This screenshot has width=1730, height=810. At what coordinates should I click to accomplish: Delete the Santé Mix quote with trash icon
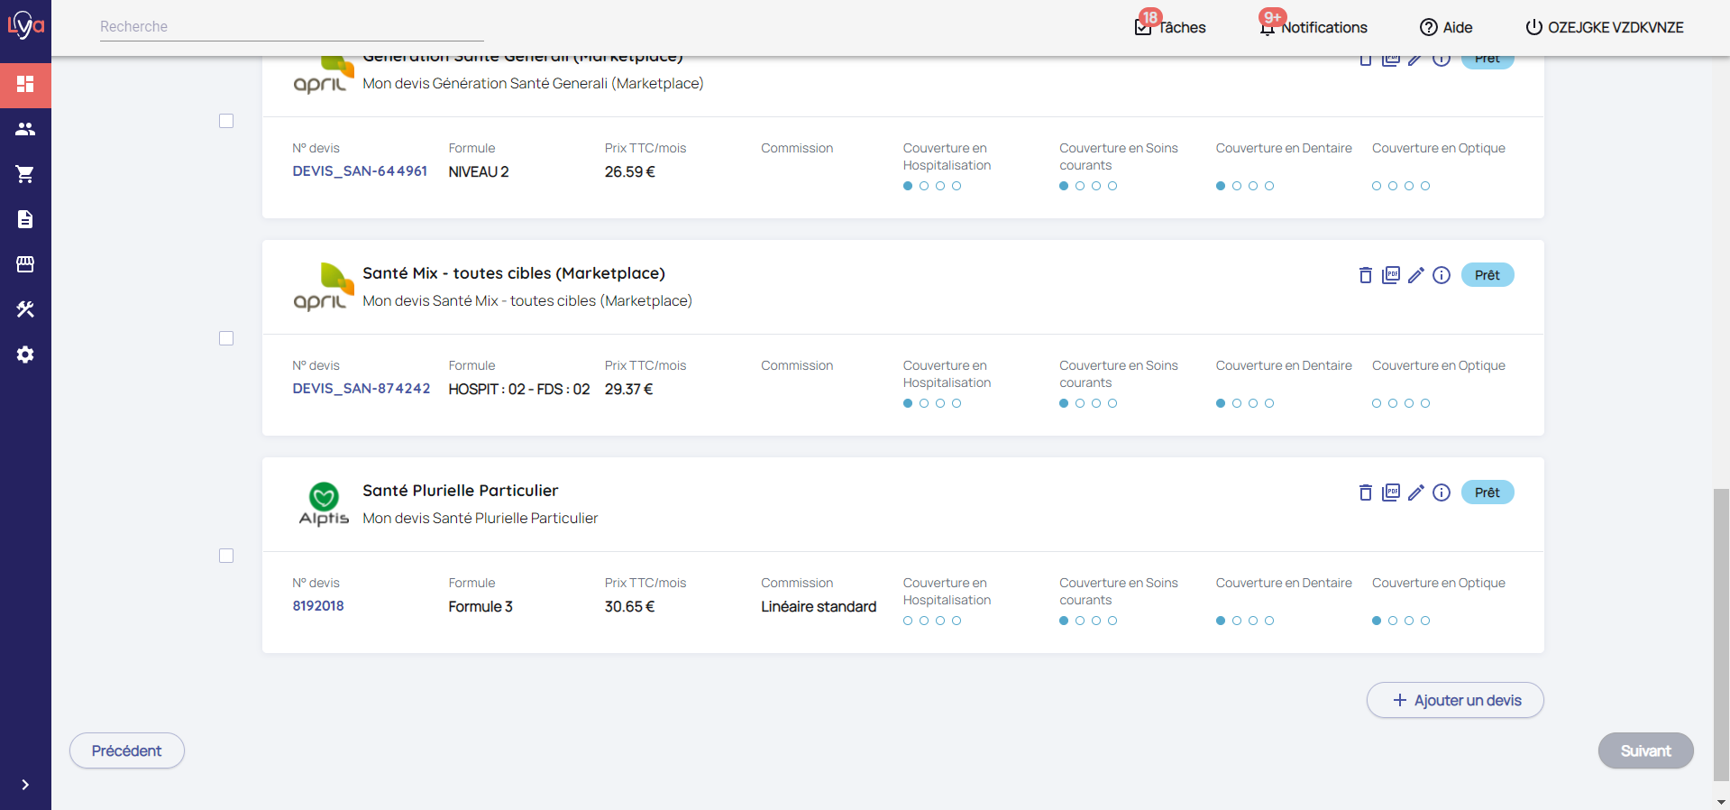click(x=1365, y=275)
